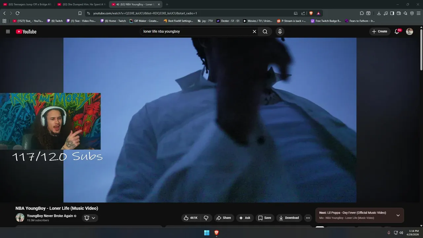The width and height of the screenshot is (423, 238).
Task: Open the 'joy - 7TV' bookmark
Action: (205, 21)
